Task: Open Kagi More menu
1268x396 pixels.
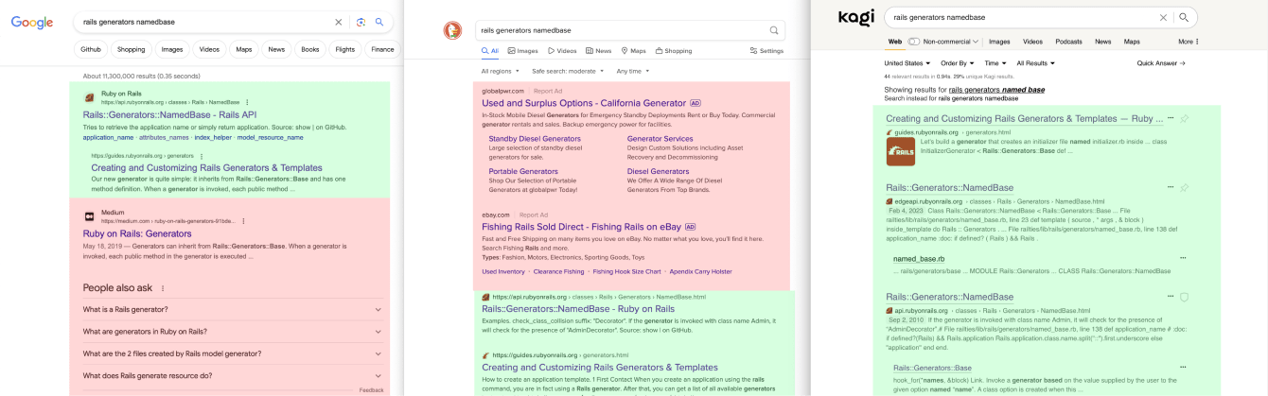Action: click(x=1189, y=42)
